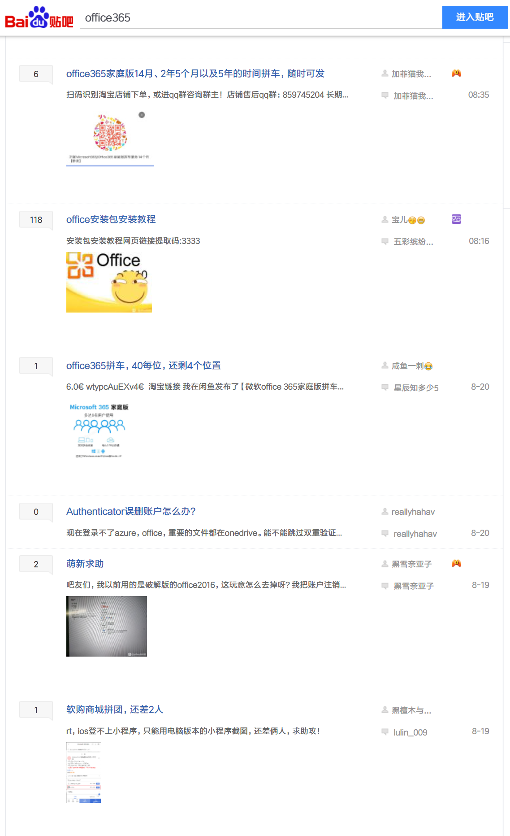Open the 萌新求助 thread

[x=85, y=564]
